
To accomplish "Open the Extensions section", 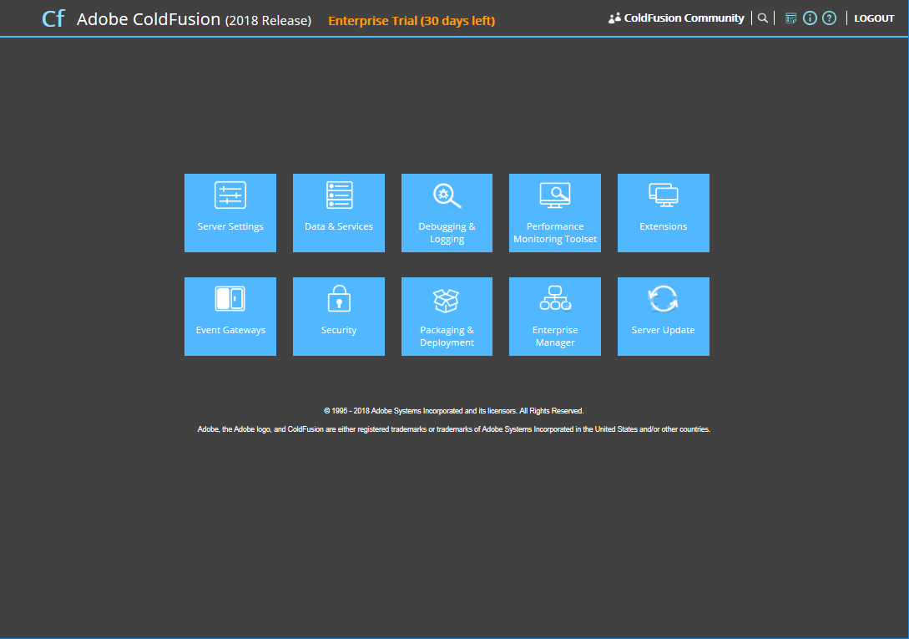I will point(663,212).
